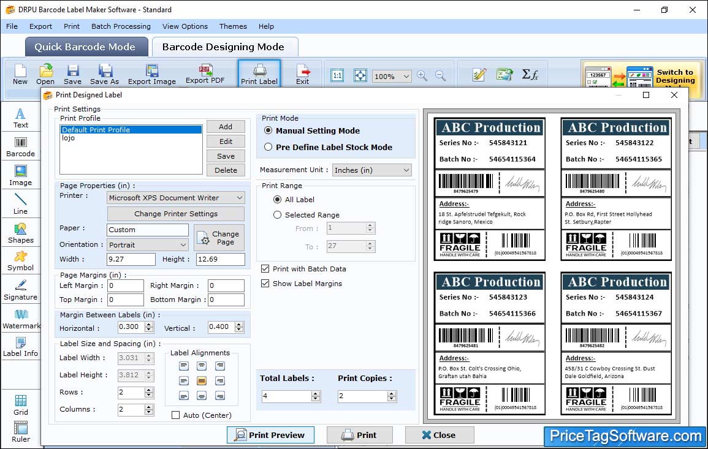Increase the Total Labels stepper value
This screenshot has width=708, height=449.
click(x=316, y=393)
